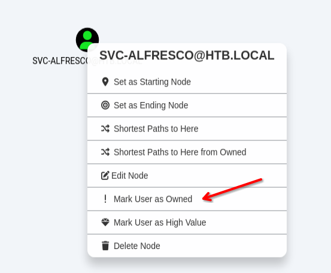
Task: Mark User as High Value option
Action: tap(187, 223)
